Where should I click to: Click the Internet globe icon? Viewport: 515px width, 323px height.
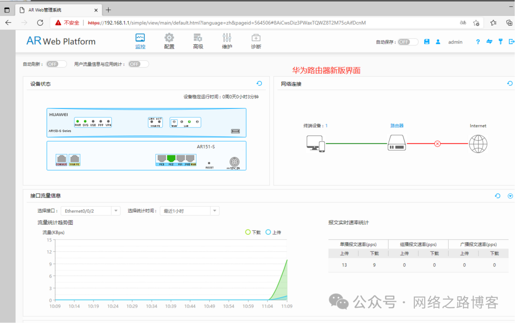[x=478, y=143]
